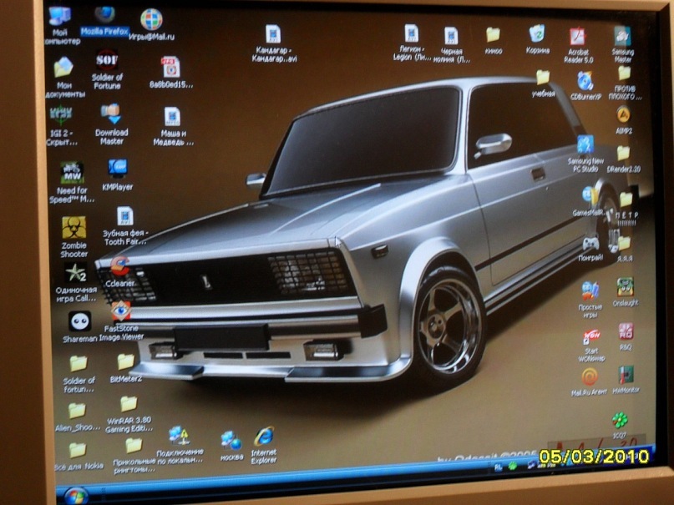
Task: Open the Ccleaner shortcut
Action: pyautogui.click(x=120, y=267)
